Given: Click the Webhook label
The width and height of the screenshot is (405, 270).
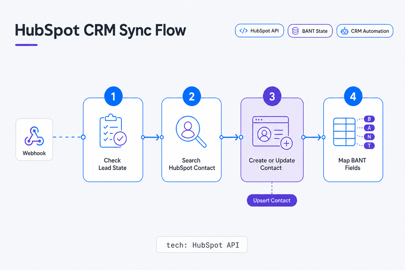Looking at the screenshot, I should click(x=34, y=153).
